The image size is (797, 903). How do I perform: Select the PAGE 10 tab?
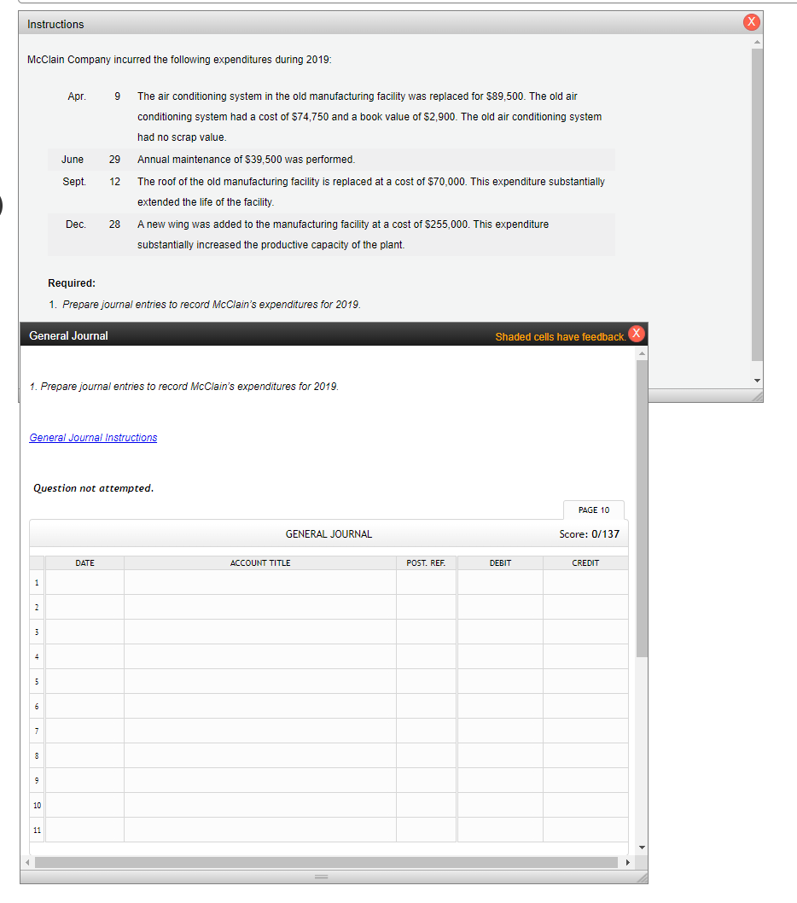coord(593,510)
